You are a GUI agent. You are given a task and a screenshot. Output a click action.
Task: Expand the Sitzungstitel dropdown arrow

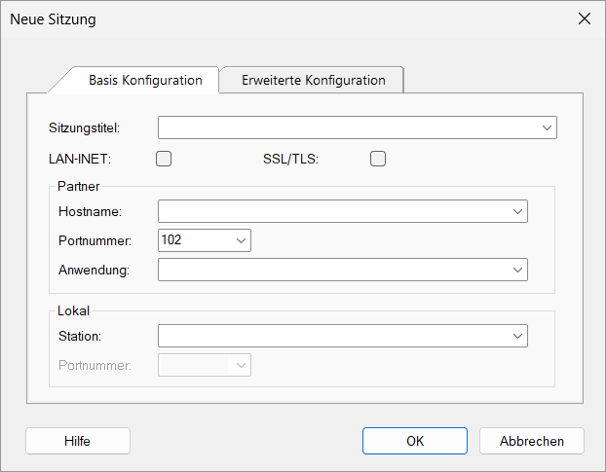(x=547, y=127)
